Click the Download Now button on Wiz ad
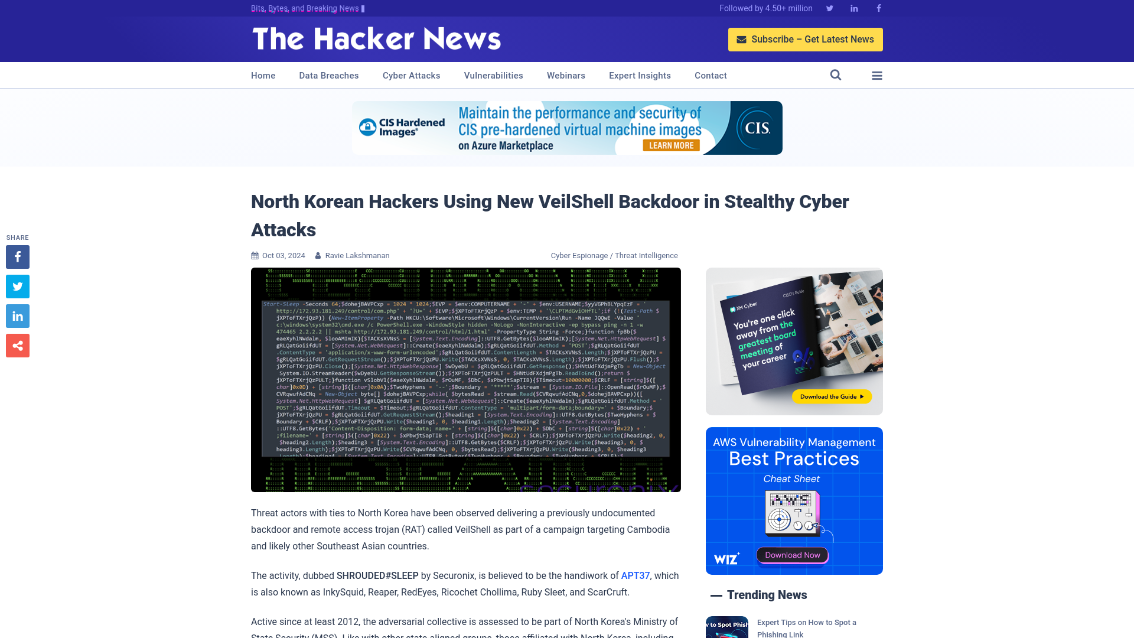Viewport: 1134px width, 638px height. click(793, 554)
